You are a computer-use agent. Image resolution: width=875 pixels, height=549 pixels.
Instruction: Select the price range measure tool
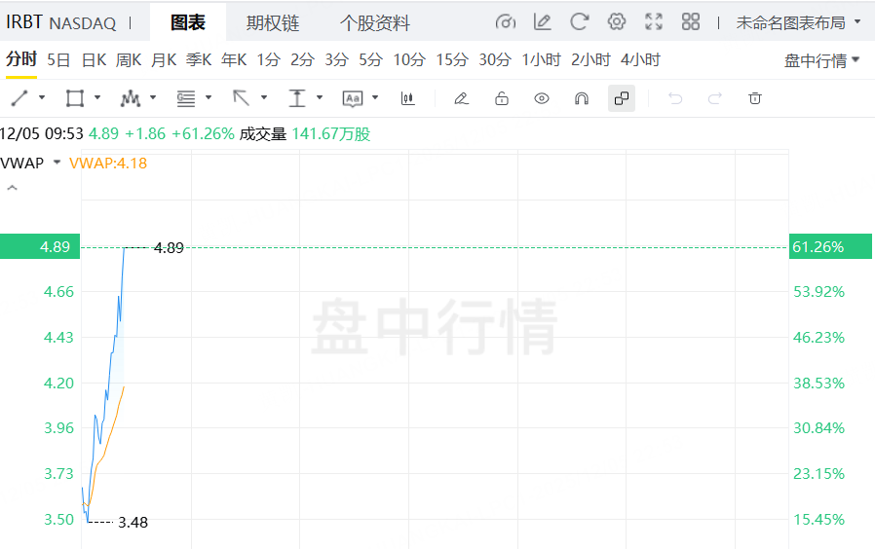[297, 98]
